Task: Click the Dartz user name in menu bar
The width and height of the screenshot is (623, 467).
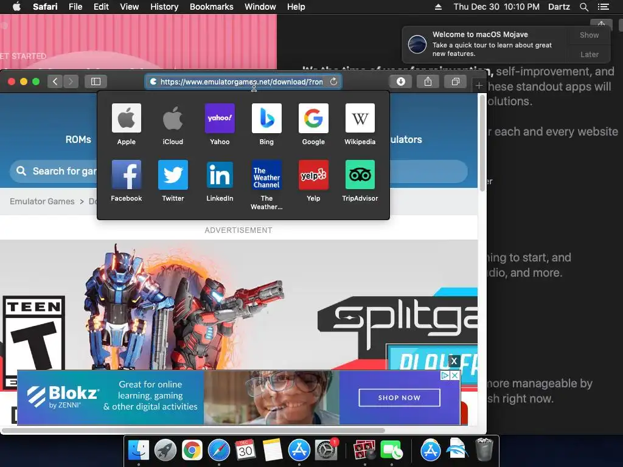Action: pyautogui.click(x=559, y=7)
